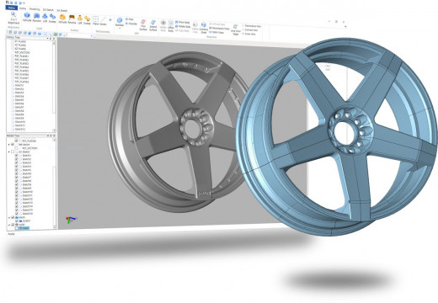Select REF_VECTOR1 in History Tree
Screen dimensions: 438x303
click(x=22, y=52)
